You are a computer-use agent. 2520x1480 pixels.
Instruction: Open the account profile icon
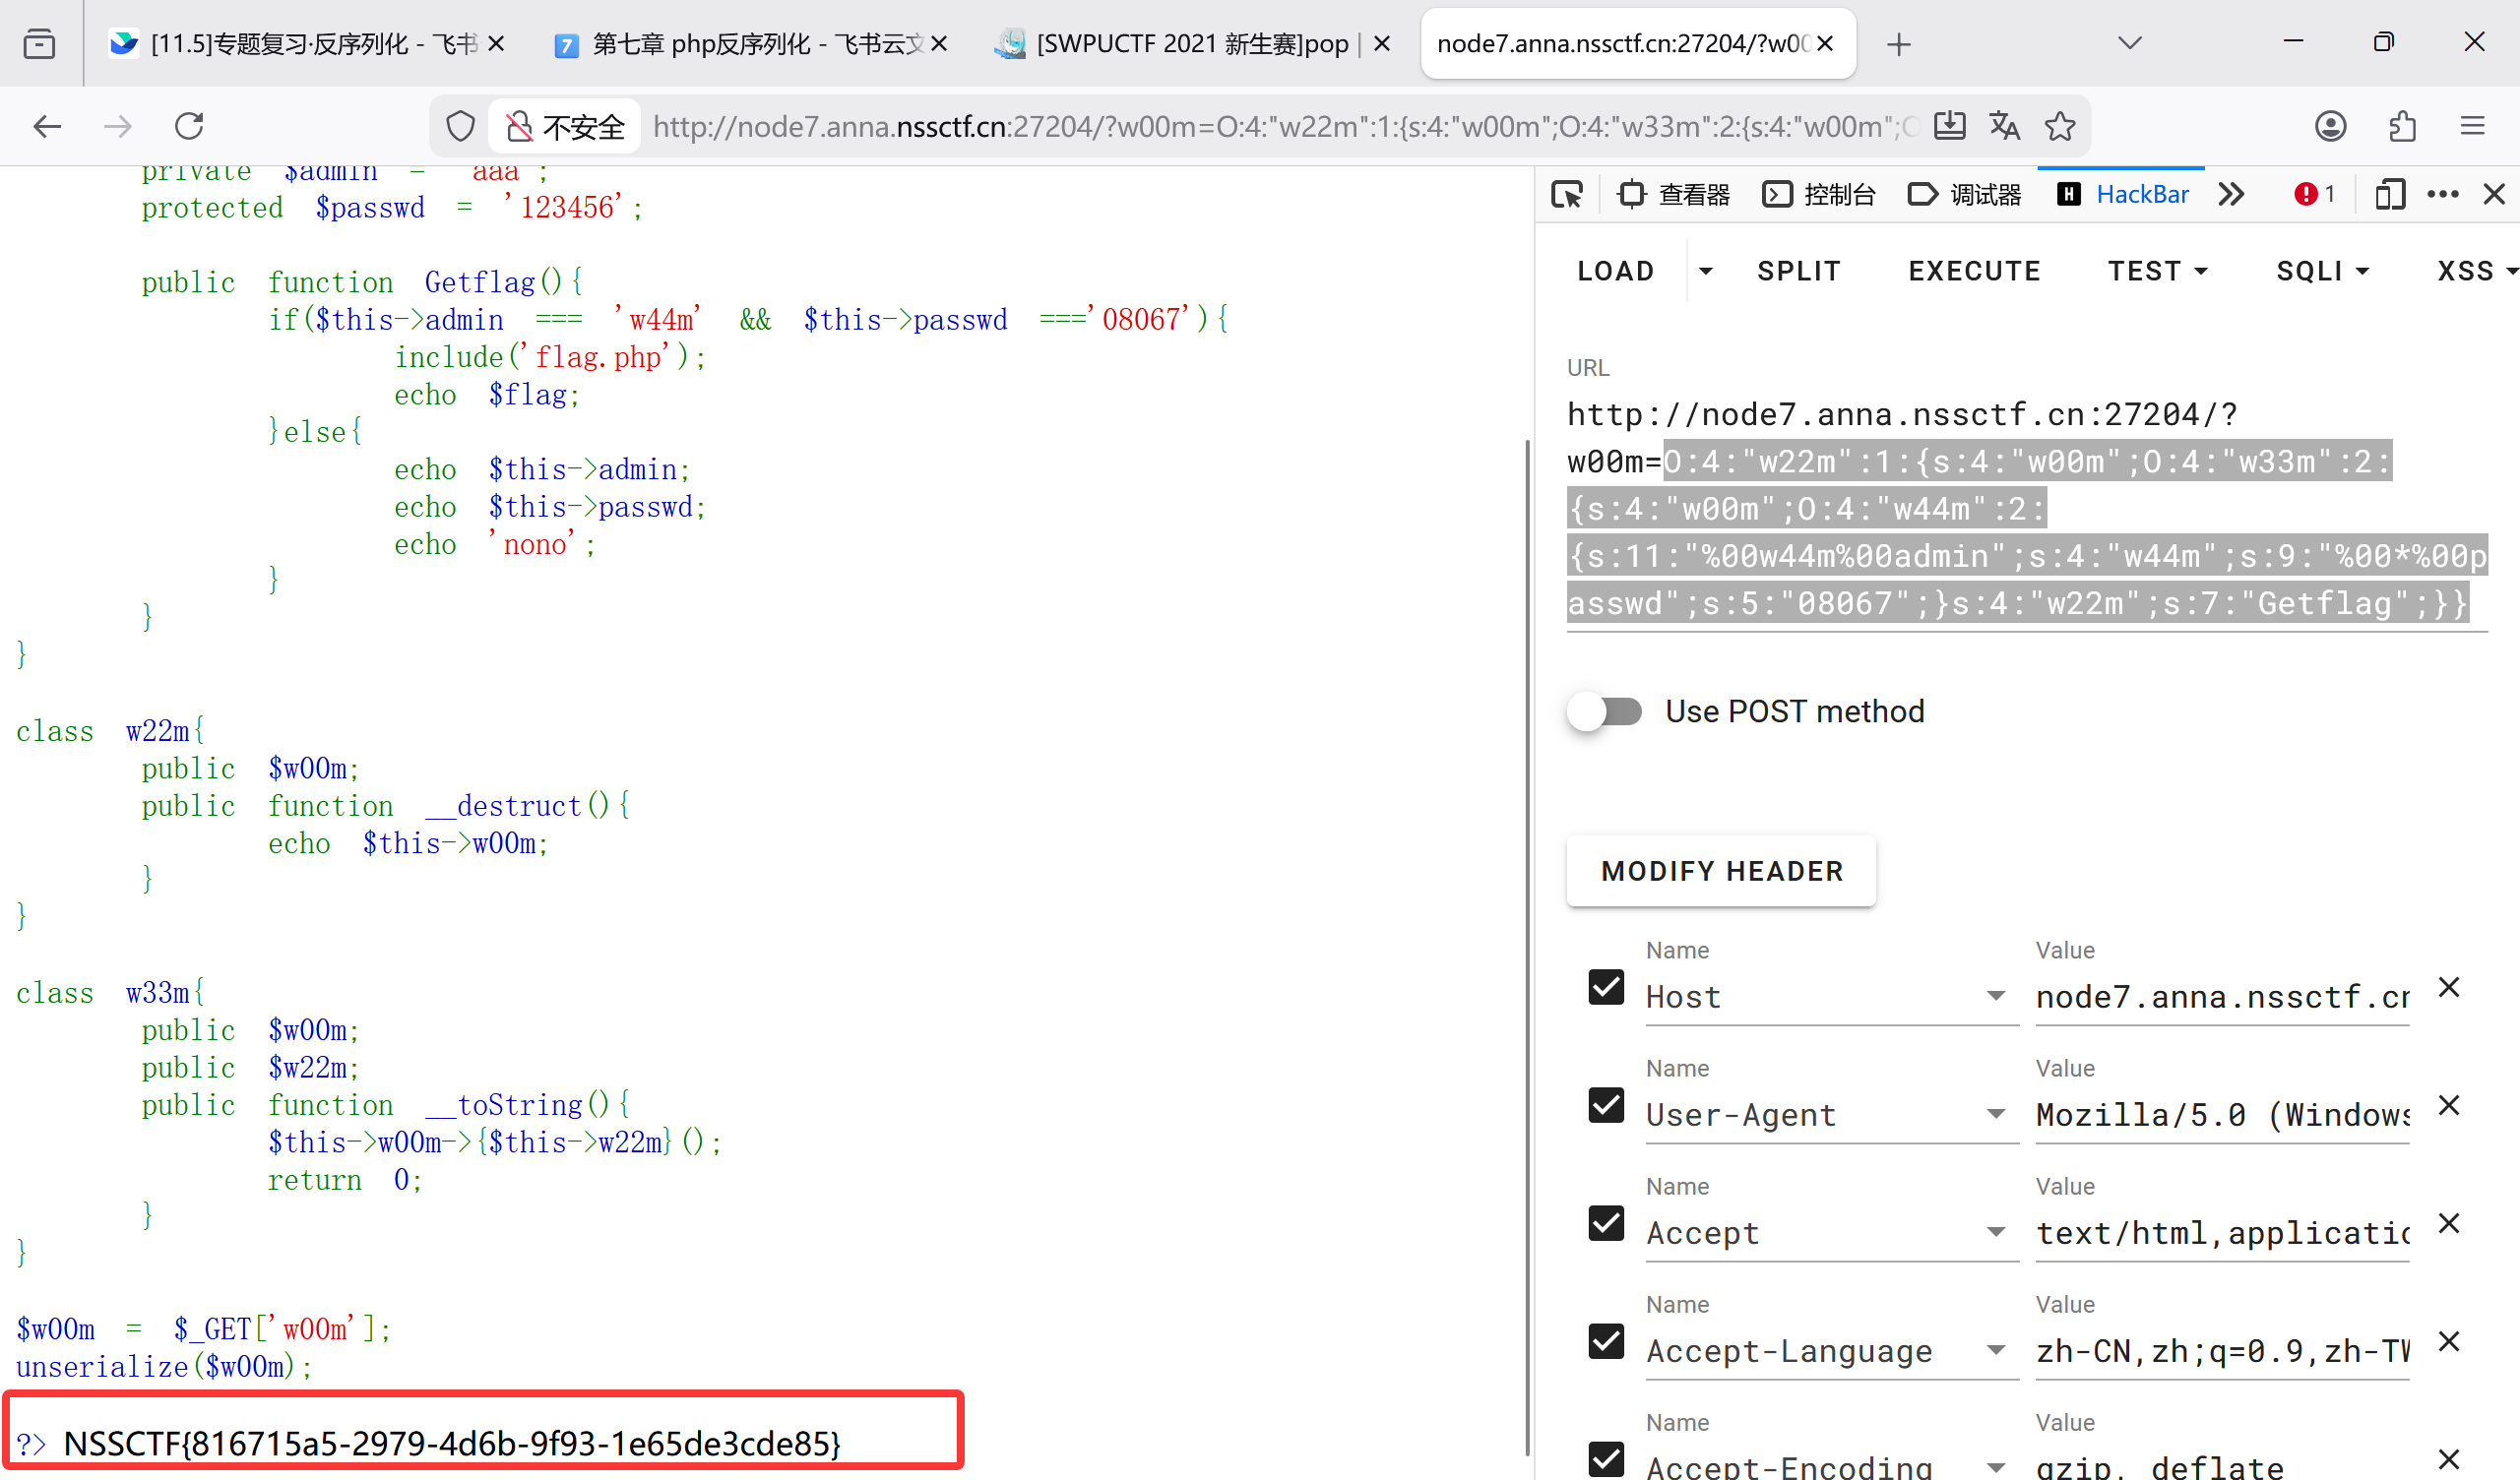(2330, 126)
